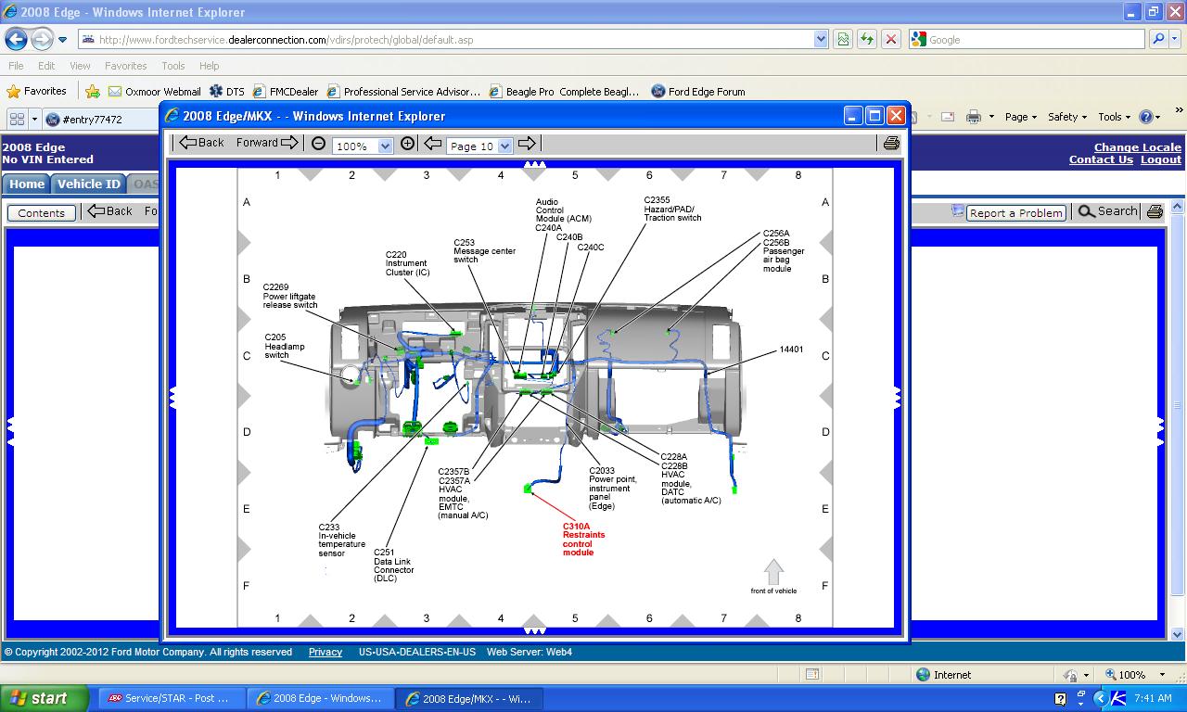Viewport: 1187px width, 712px height.
Task: Click Forward in the popup diagram toolbar
Action: (x=267, y=143)
